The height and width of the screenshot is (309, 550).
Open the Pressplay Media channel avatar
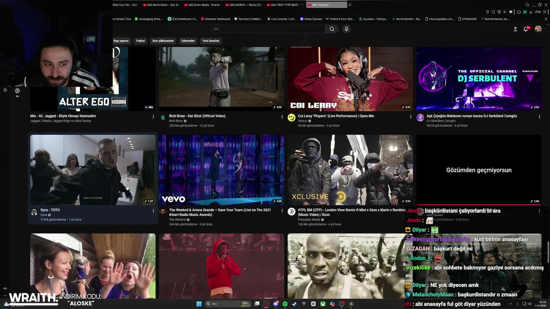(x=291, y=212)
